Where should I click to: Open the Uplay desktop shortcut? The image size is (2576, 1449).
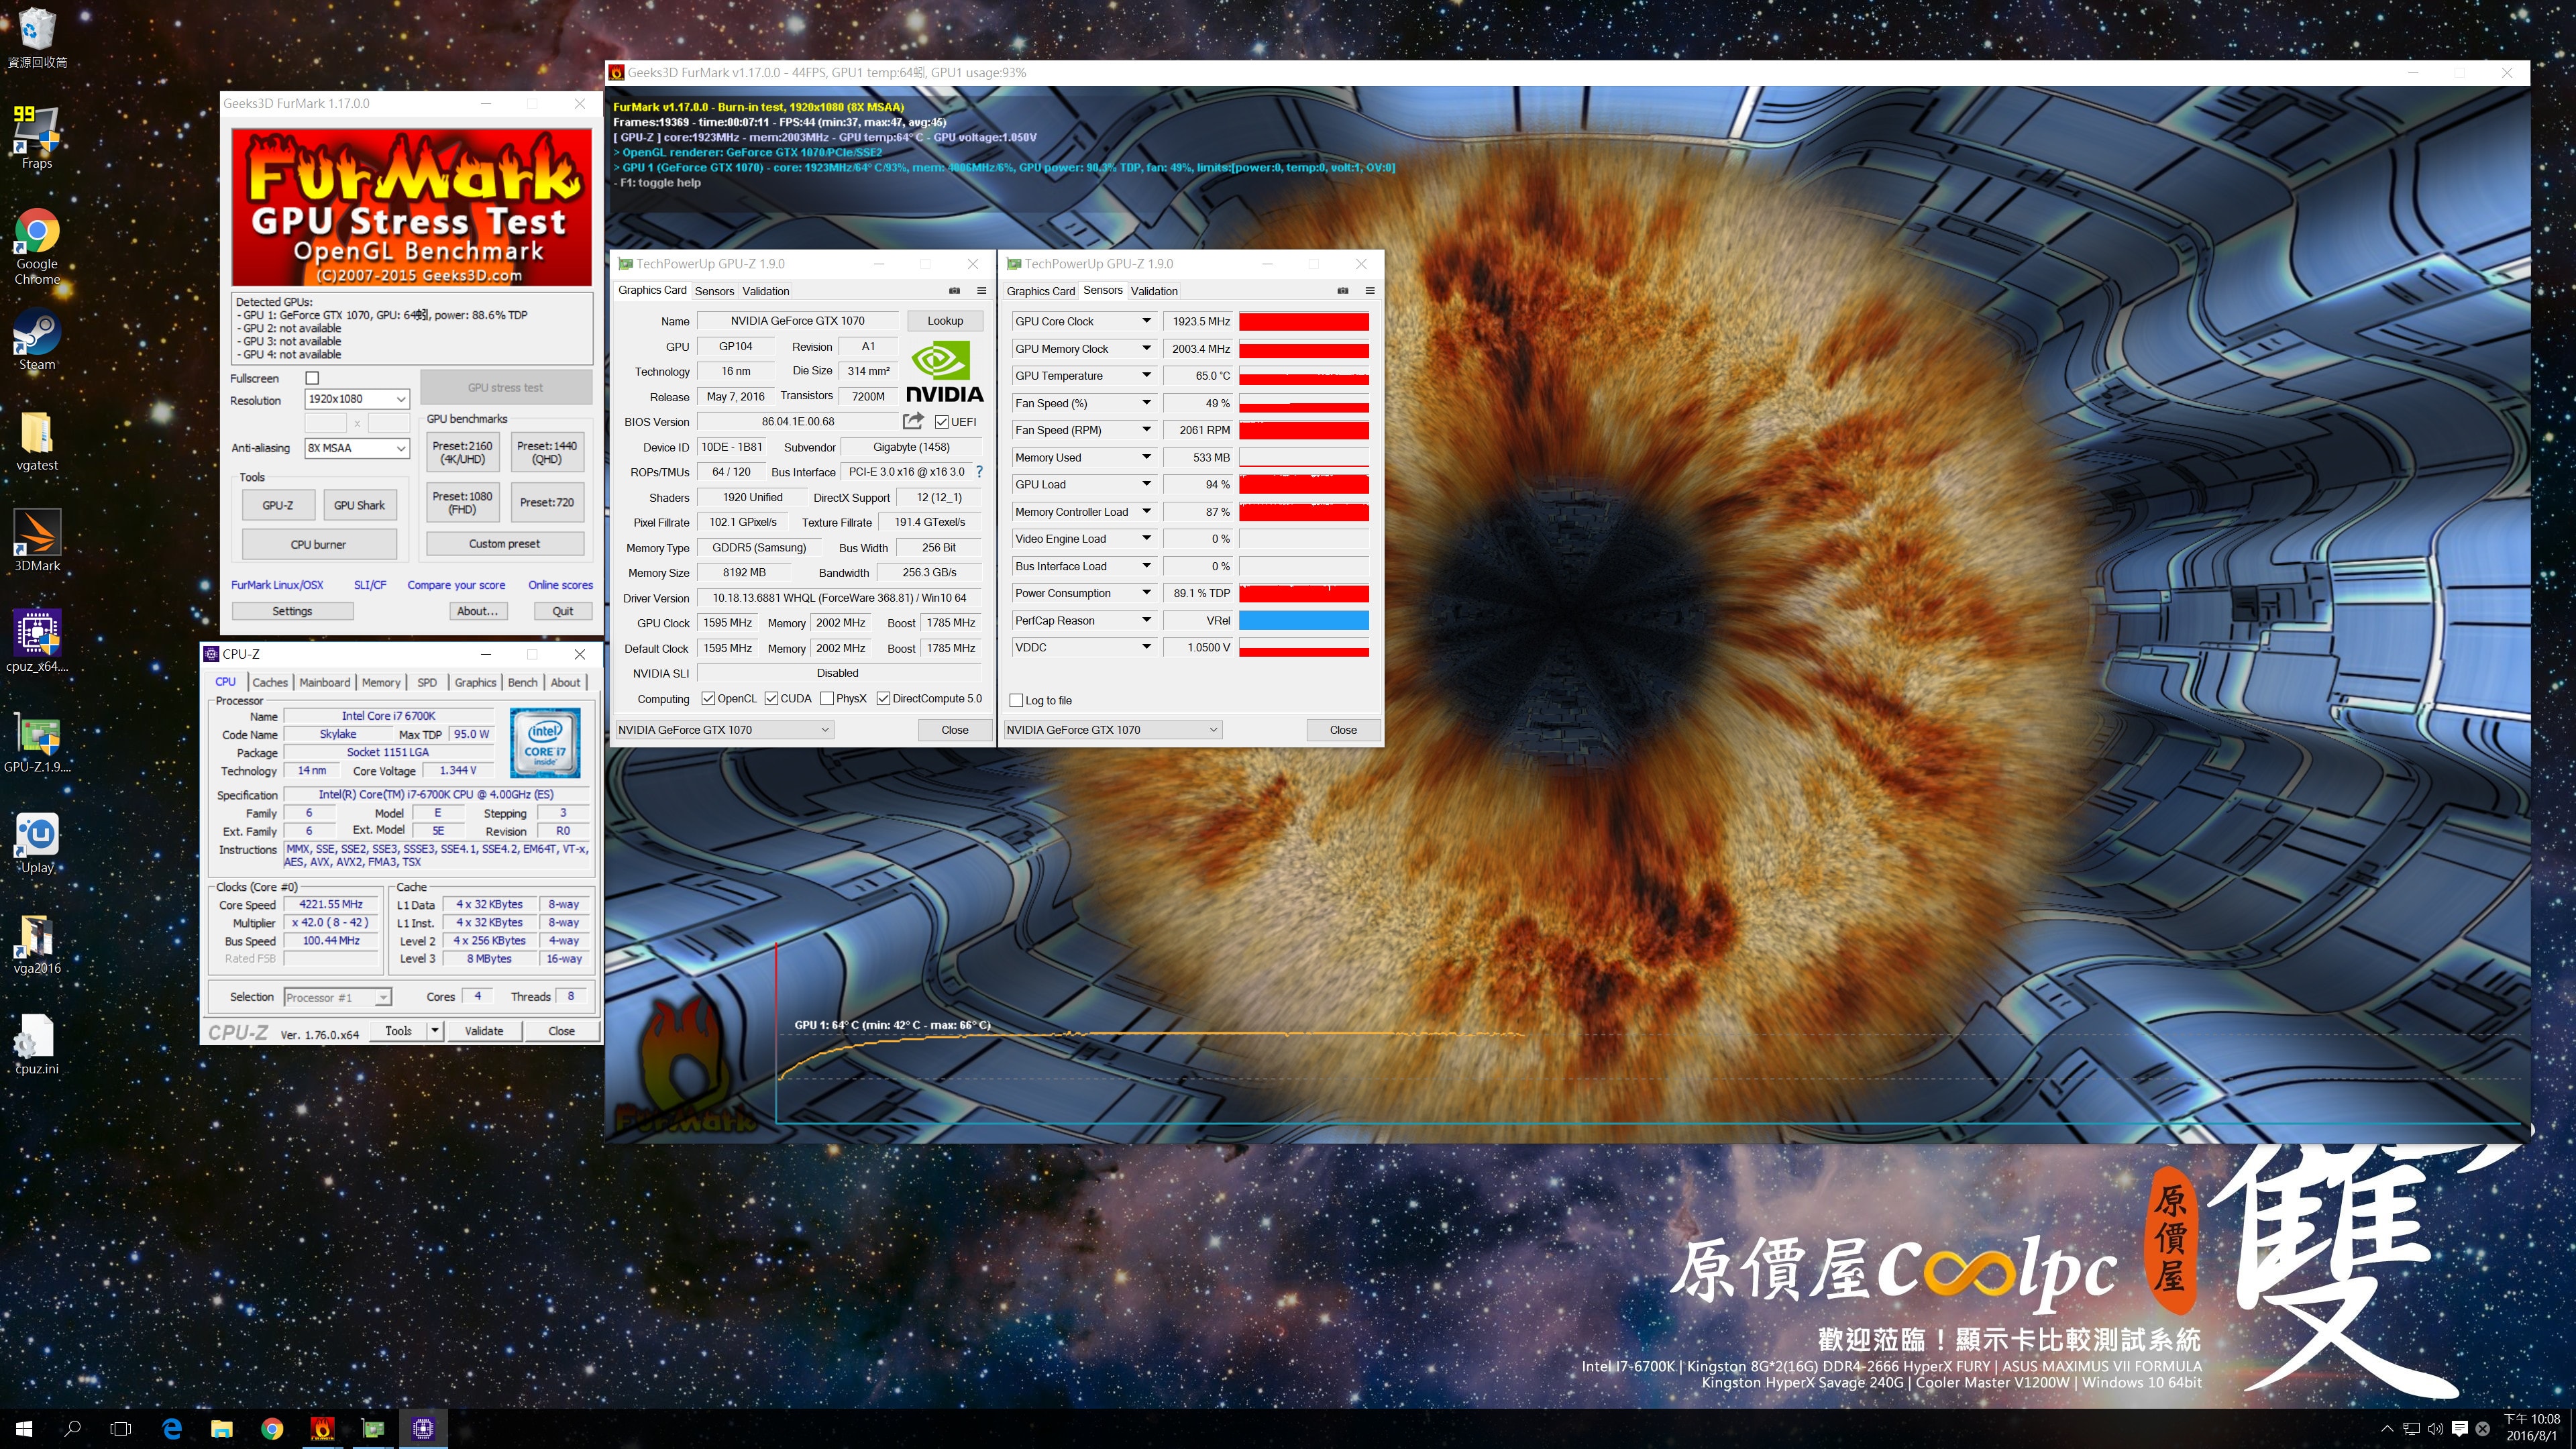[37, 843]
